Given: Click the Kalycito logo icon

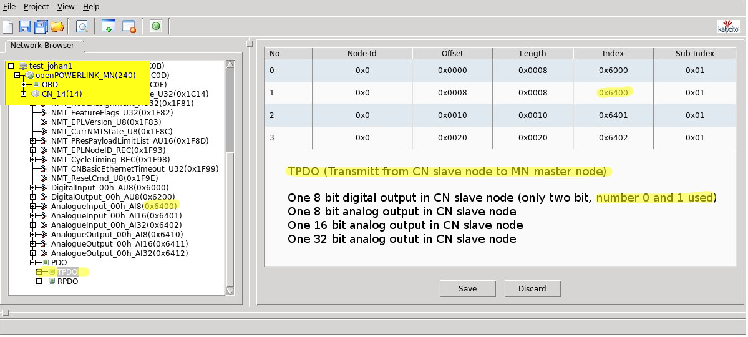Looking at the screenshot, I should coord(728,27).
